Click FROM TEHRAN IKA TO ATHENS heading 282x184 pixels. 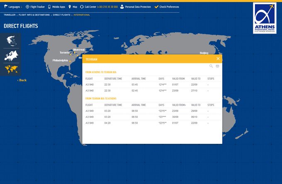pos(101,98)
